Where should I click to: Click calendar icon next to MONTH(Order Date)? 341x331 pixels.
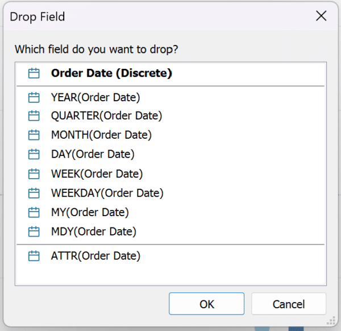pyautogui.click(x=34, y=135)
